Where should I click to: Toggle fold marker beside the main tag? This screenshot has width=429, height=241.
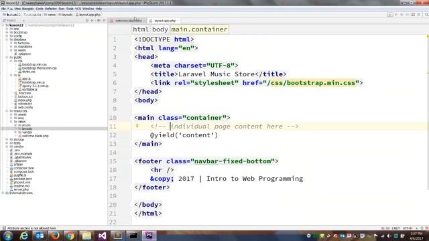pos(131,118)
